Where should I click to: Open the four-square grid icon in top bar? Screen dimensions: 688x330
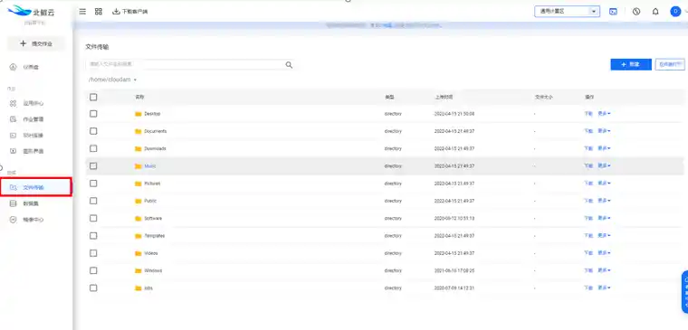[x=99, y=12]
